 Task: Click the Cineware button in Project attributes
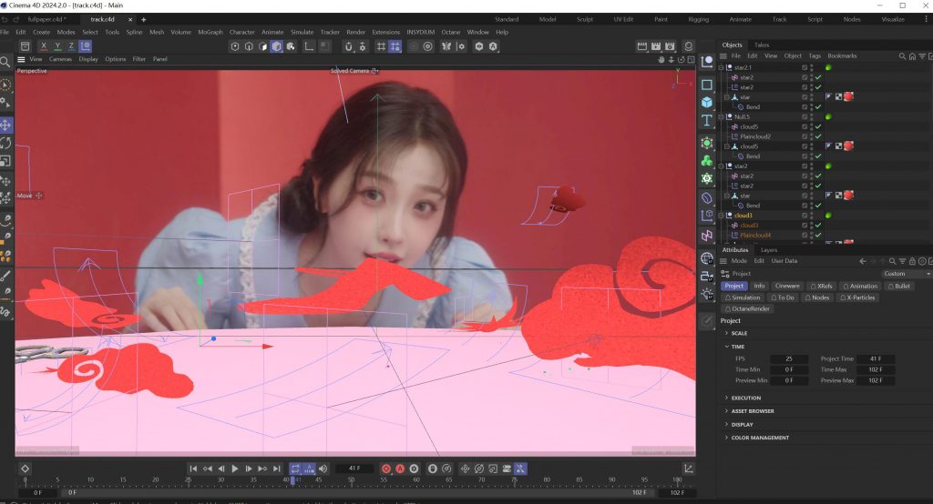(787, 286)
